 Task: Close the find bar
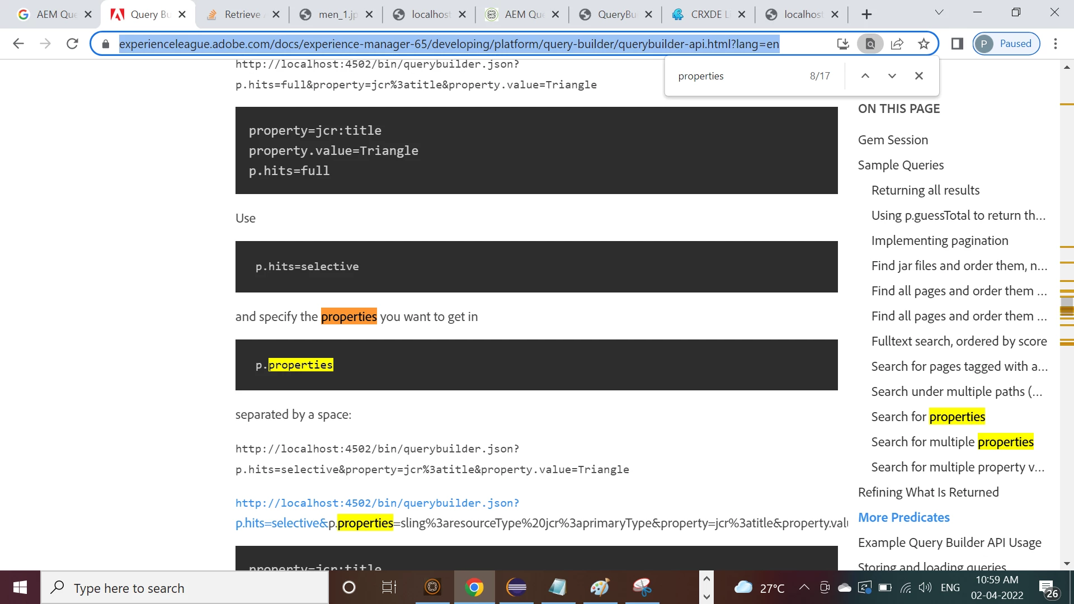click(x=918, y=76)
